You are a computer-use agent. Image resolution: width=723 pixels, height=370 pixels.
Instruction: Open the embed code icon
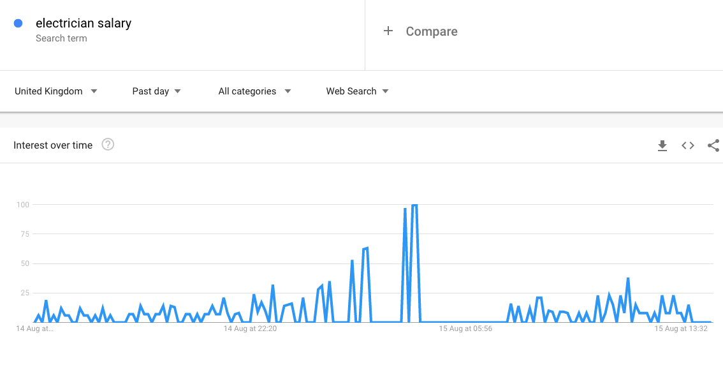688,145
